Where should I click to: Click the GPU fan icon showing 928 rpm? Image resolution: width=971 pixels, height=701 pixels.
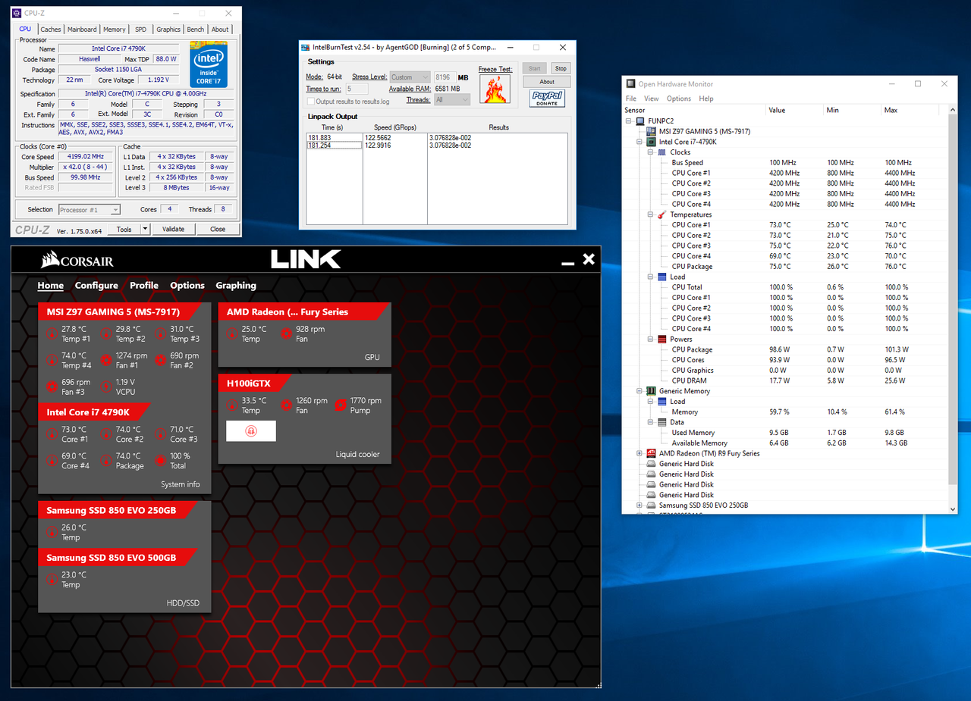coord(287,333)
